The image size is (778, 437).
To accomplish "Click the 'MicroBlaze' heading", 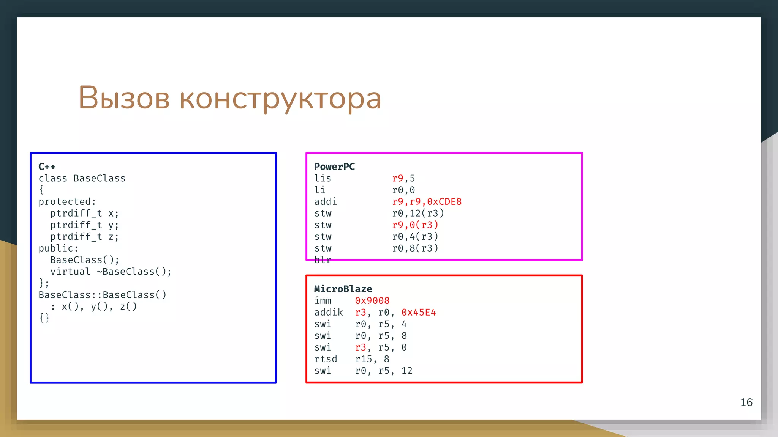I will (343, 289).
